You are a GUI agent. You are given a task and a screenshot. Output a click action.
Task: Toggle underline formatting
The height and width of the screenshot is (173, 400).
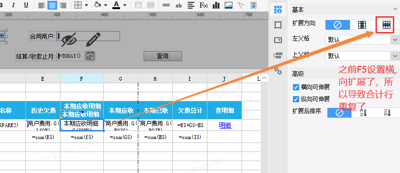[x=26, y=5]
